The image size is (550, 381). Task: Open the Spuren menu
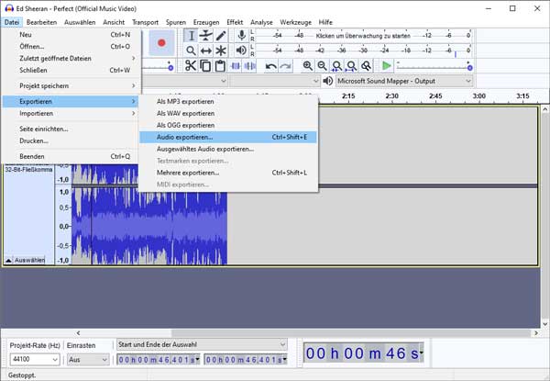pos(176,22)
